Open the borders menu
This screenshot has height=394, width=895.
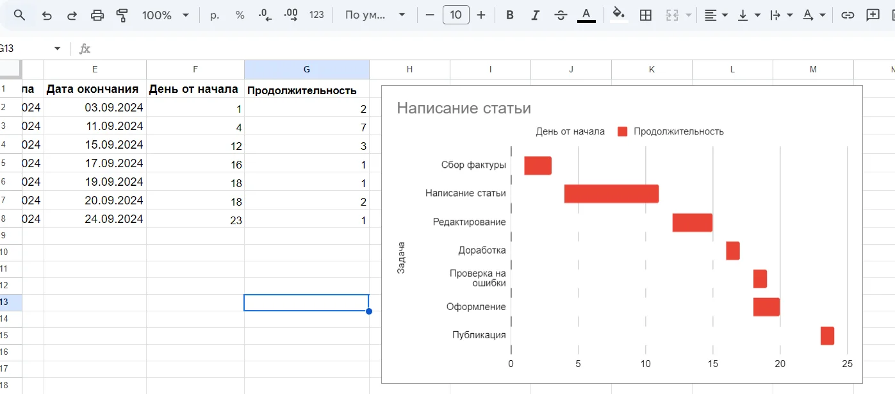pyautogui.click(x=646, y=15)
